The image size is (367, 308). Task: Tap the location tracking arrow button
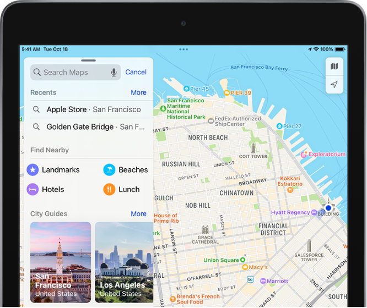pos(334,84)
